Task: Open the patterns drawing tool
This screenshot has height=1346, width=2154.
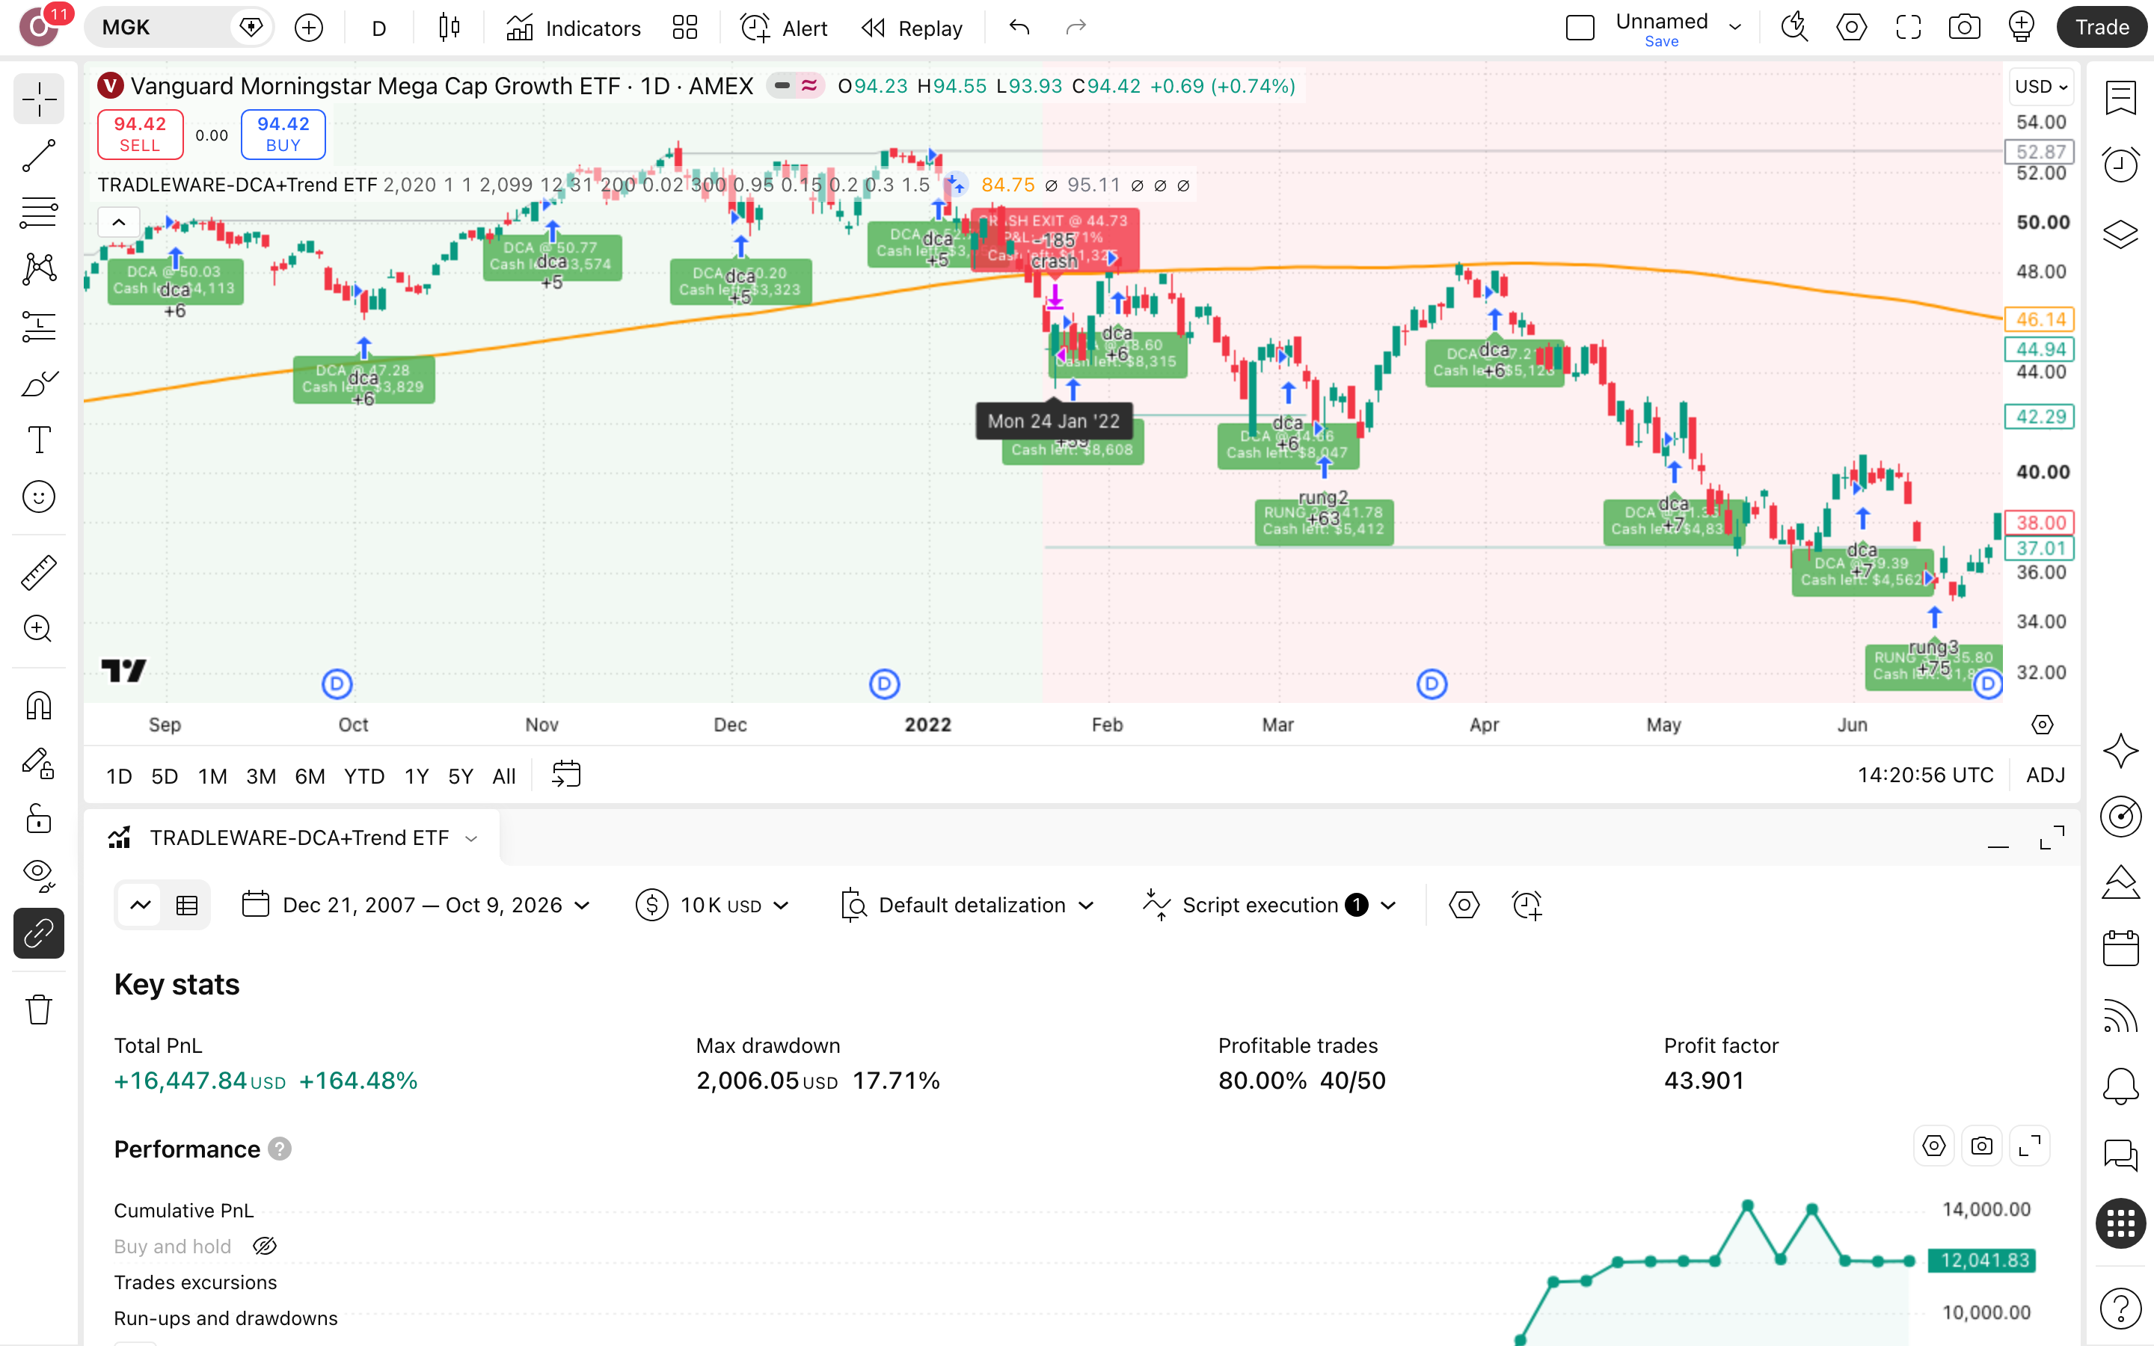Action: 39,269
